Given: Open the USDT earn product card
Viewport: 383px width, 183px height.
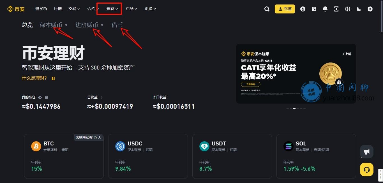Looking at the screenshot, I should click(x=232, y=156).
